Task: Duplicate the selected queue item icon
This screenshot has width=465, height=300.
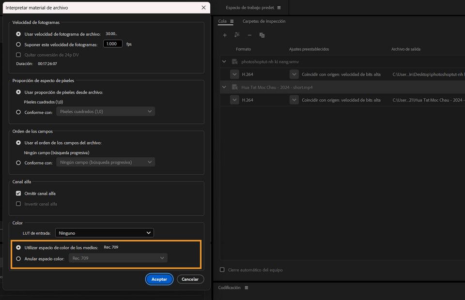Action: [x=262, y=34]
